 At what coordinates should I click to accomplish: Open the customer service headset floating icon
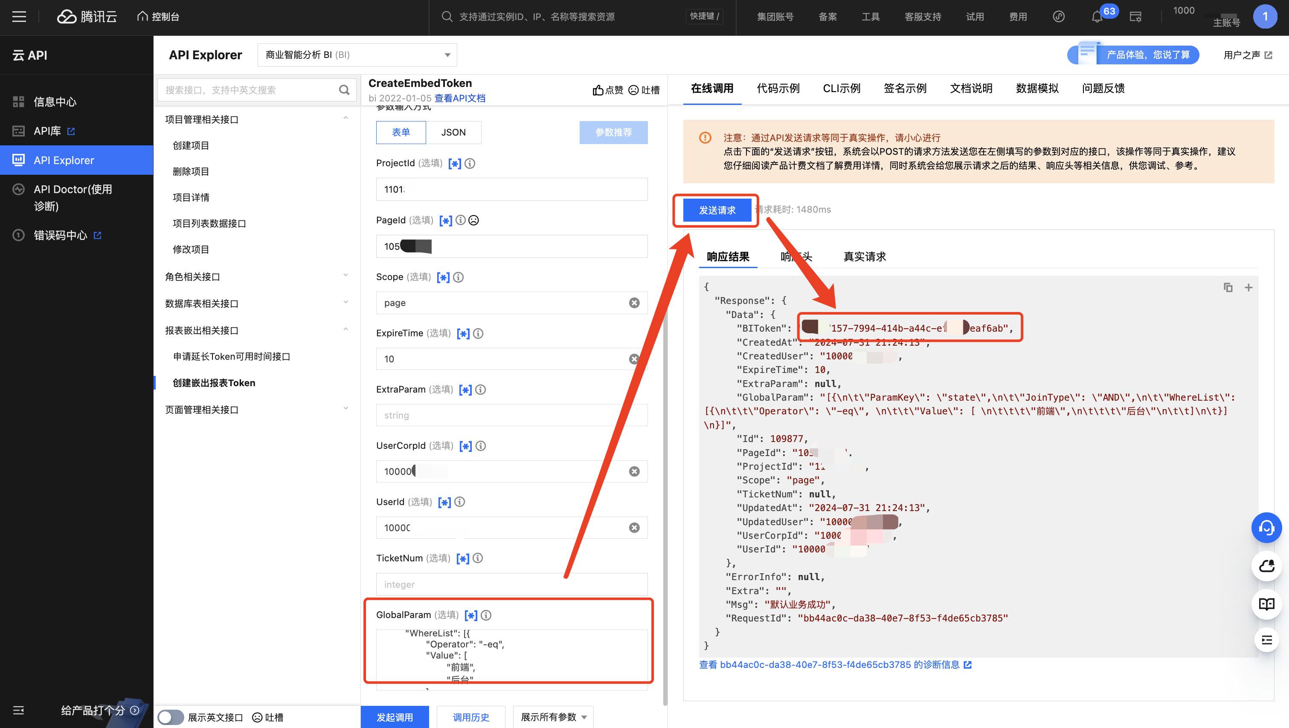[1266, 528]
